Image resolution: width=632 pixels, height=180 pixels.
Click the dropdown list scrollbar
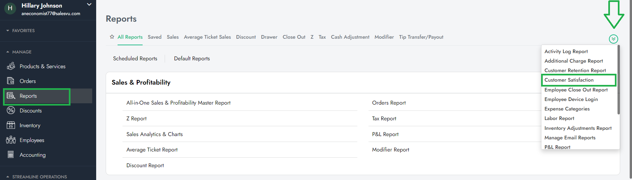click(618, 80)
